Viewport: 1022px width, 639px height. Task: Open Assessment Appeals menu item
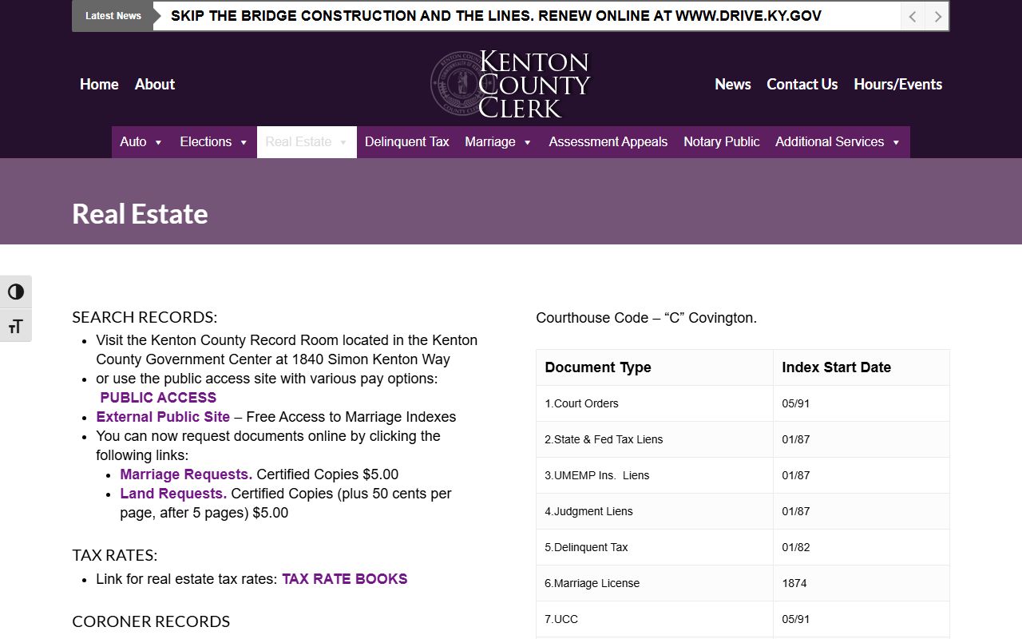coord(608,142)
